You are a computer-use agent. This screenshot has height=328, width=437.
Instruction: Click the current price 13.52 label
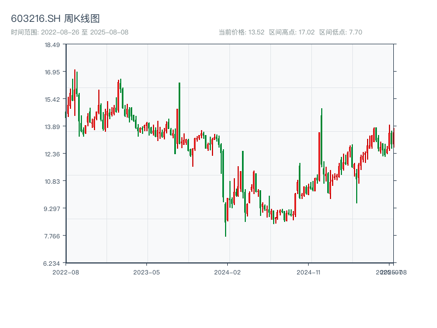(x=241, y=32)
